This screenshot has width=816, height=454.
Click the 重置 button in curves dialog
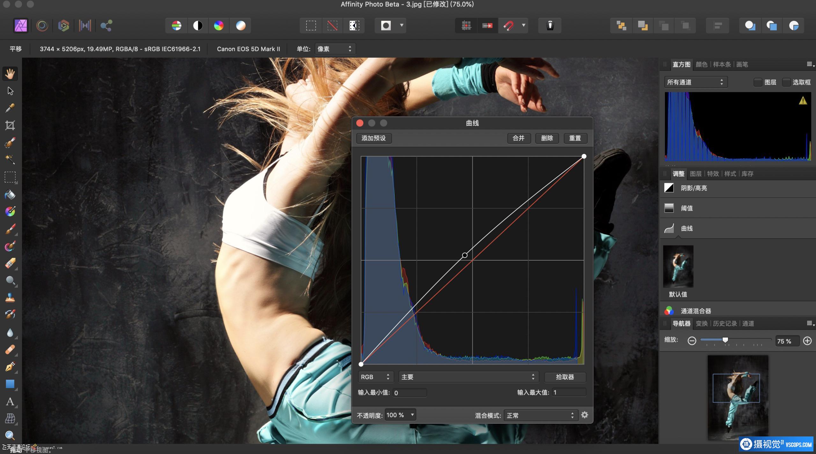point(575,138)
